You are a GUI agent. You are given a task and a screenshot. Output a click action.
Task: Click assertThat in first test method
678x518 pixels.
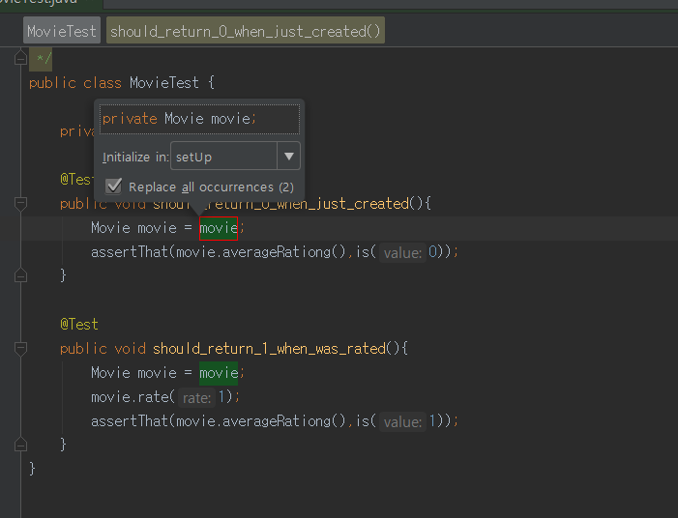tap(130, 252)
